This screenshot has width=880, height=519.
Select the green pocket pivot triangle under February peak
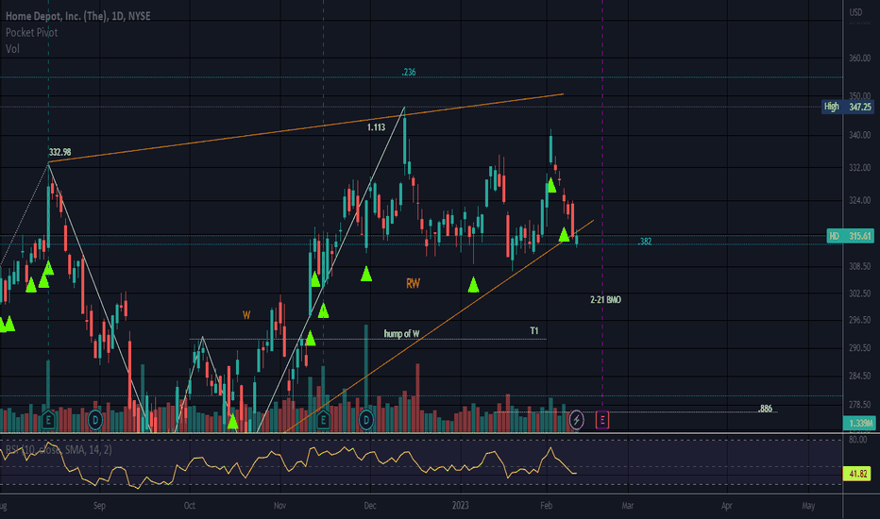551,185
